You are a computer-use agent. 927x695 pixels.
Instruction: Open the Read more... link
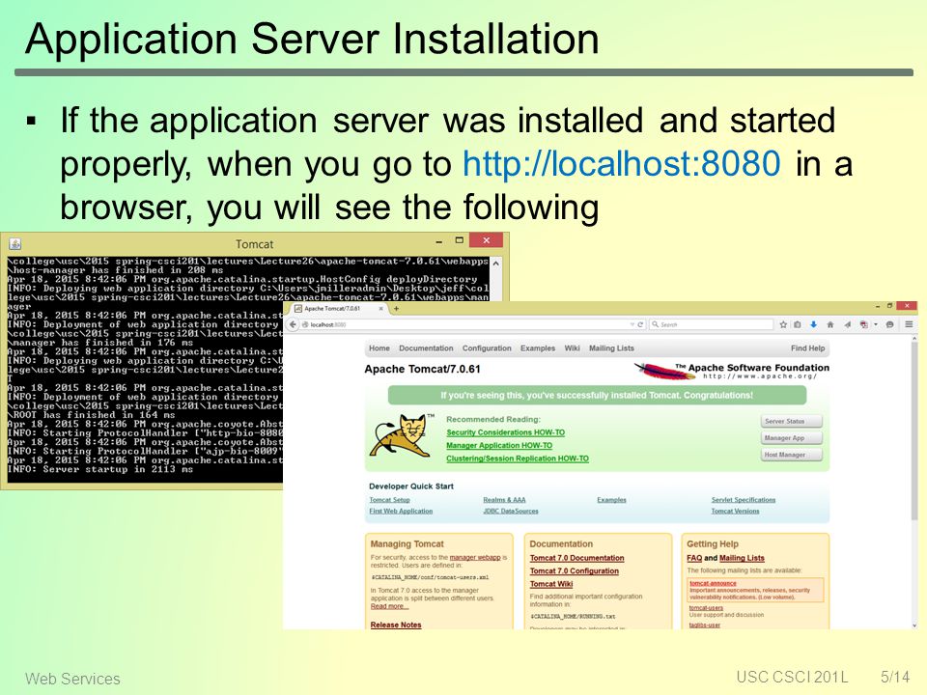click(388, 606)
